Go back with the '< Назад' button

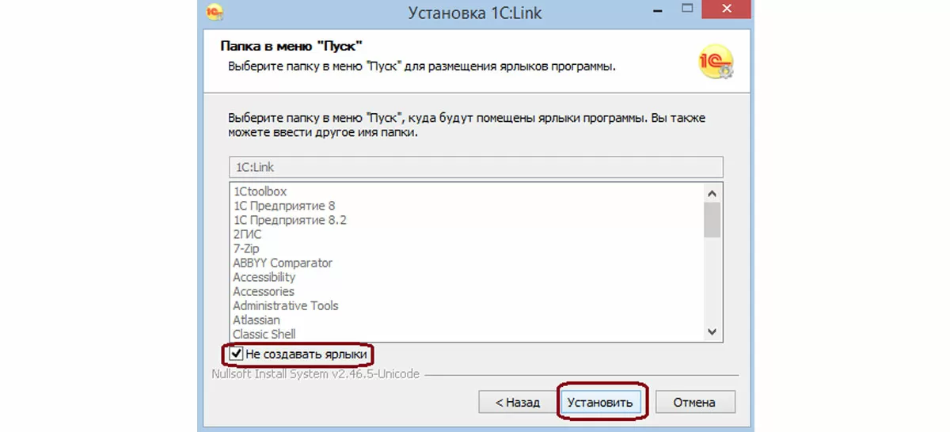pyautogui.click(x=517, y=402)
